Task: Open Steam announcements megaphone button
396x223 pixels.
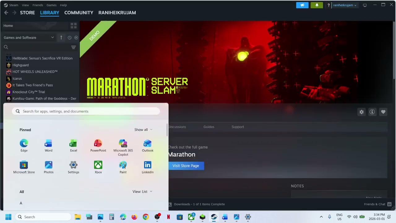Action: [x=302, y=5]
